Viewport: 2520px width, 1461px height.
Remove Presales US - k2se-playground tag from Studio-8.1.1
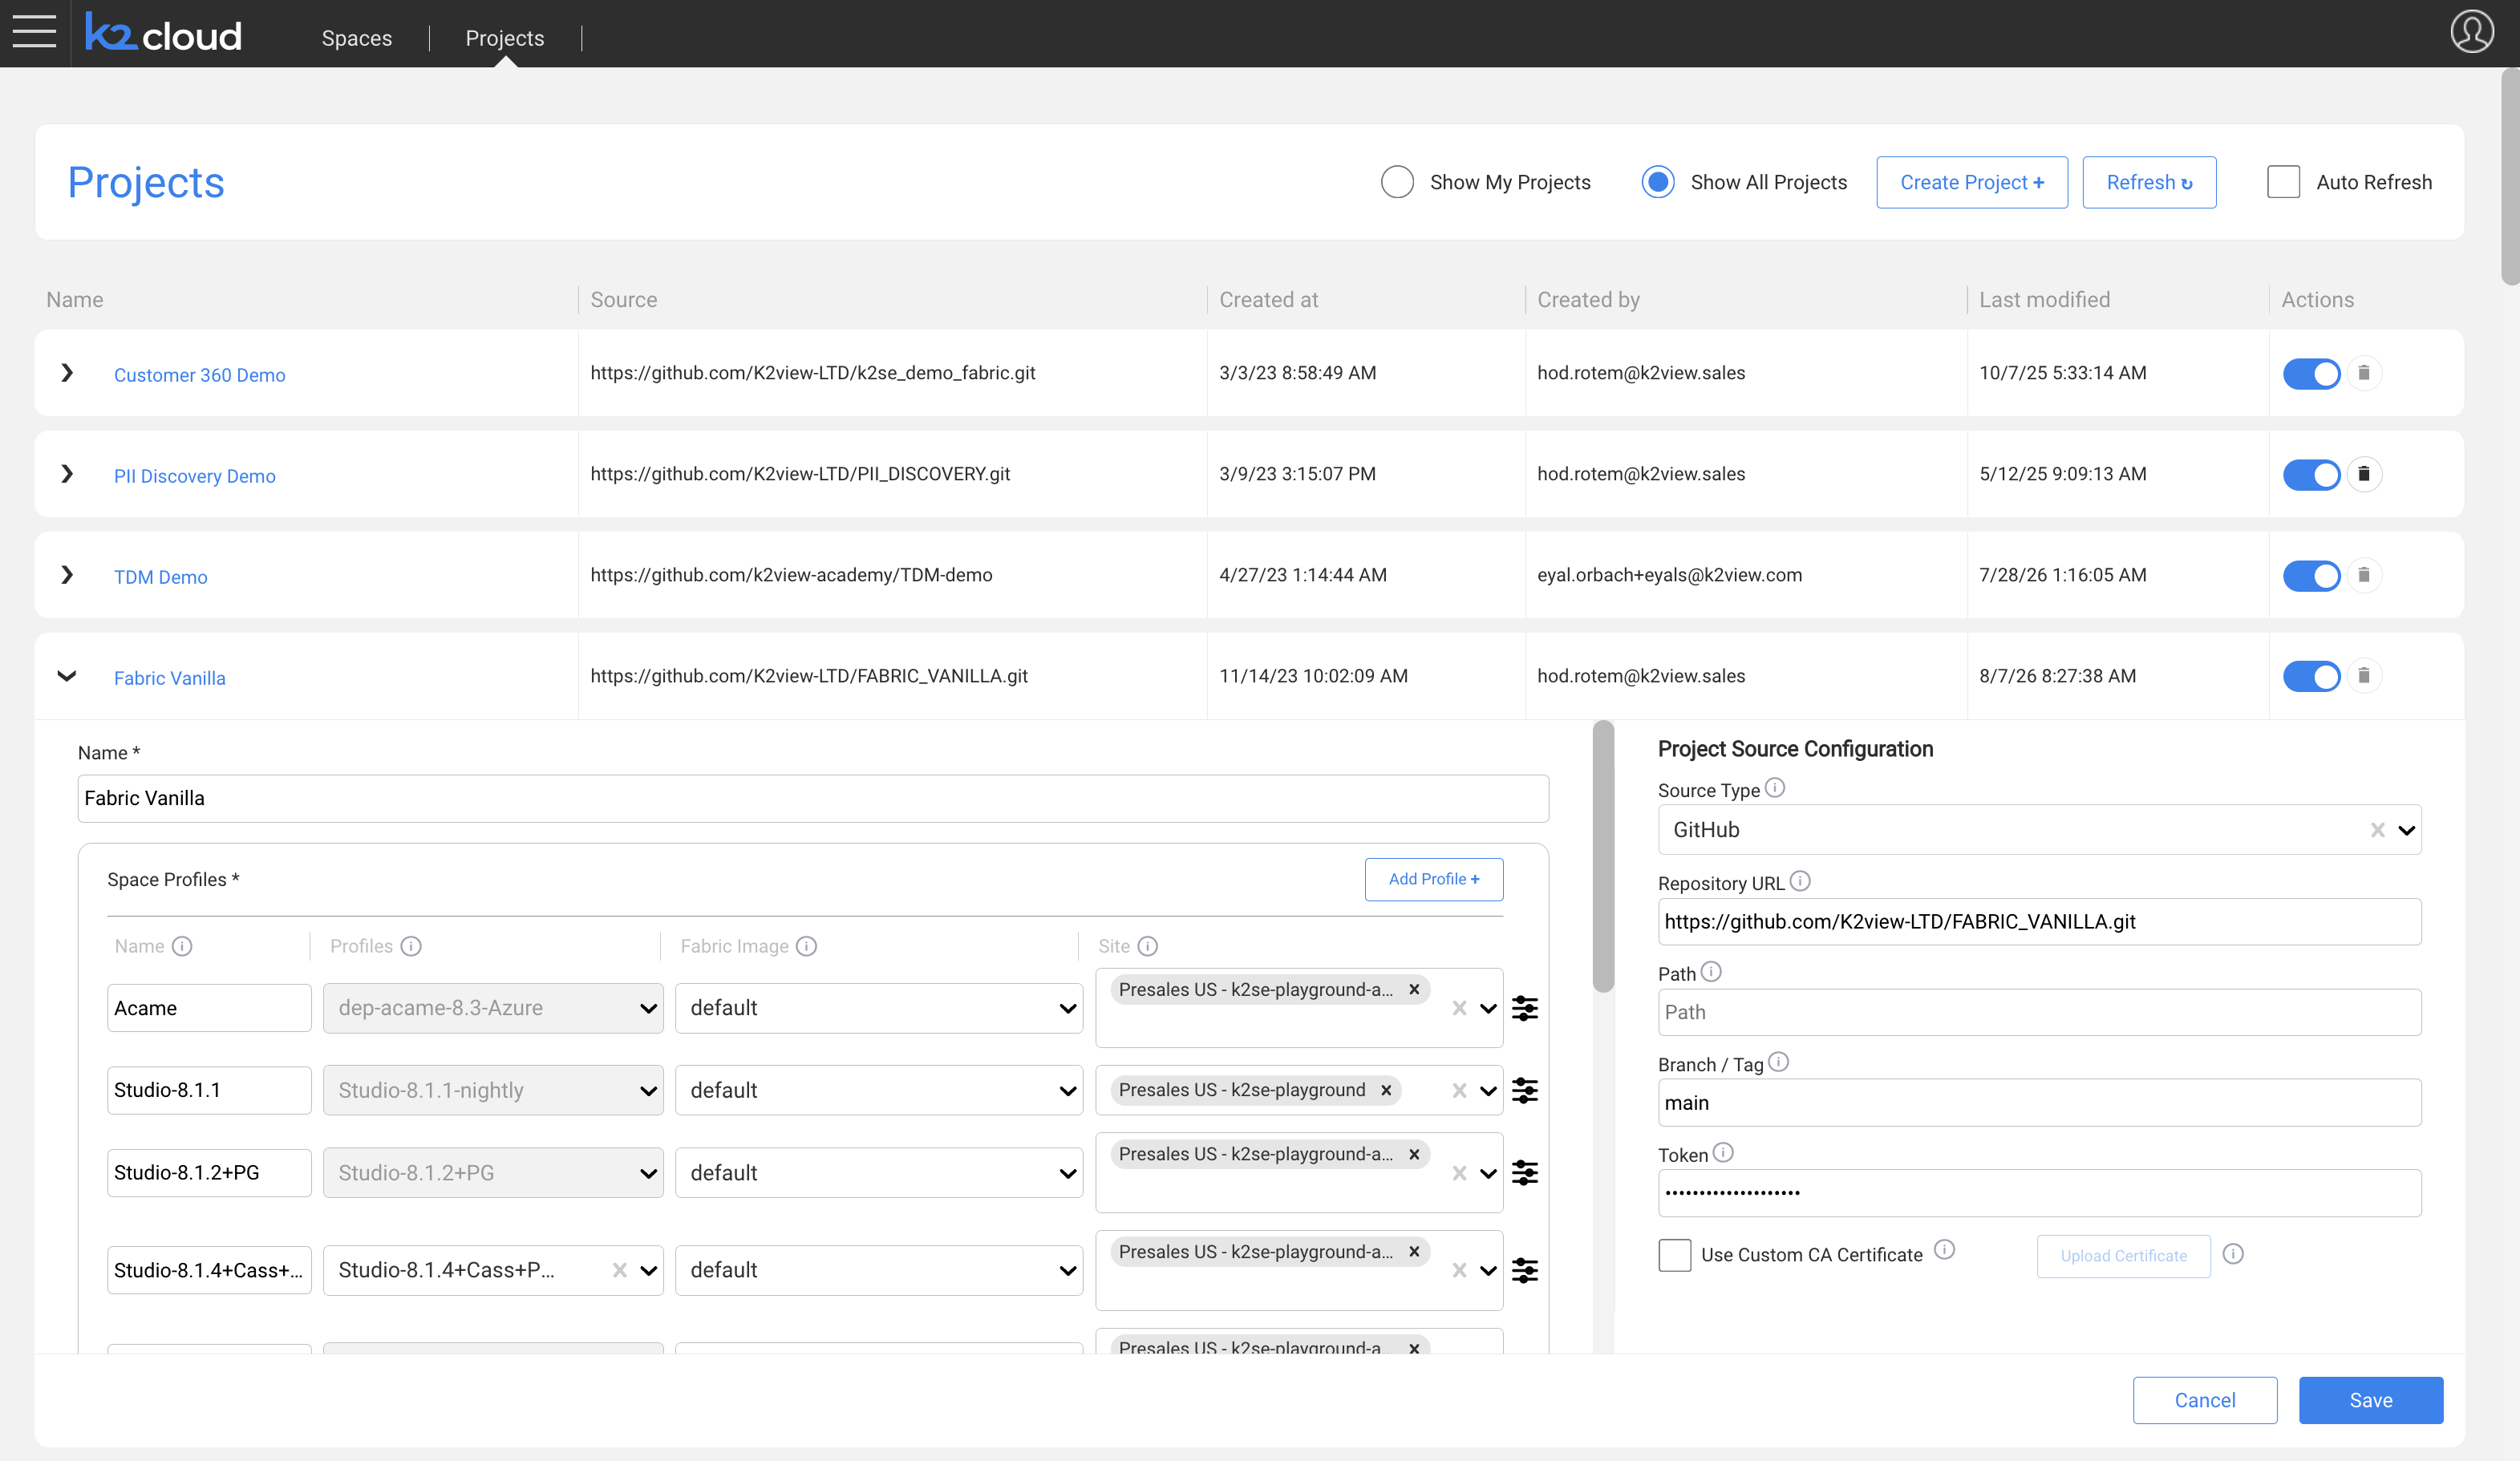1386,1090
